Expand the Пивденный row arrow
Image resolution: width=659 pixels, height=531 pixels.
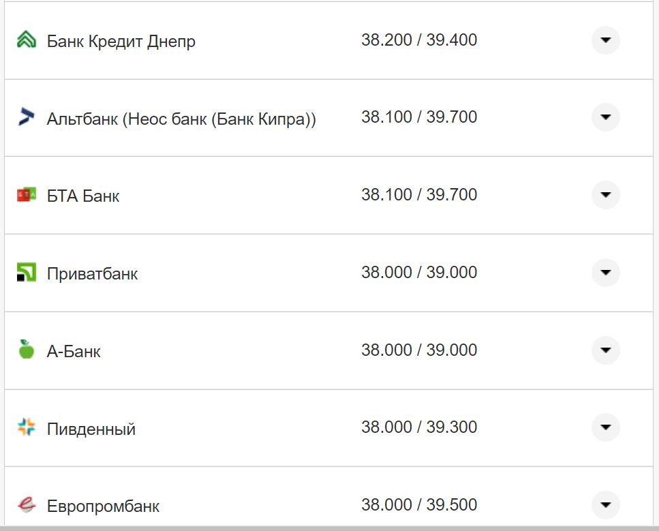click(x=605, y=427)
